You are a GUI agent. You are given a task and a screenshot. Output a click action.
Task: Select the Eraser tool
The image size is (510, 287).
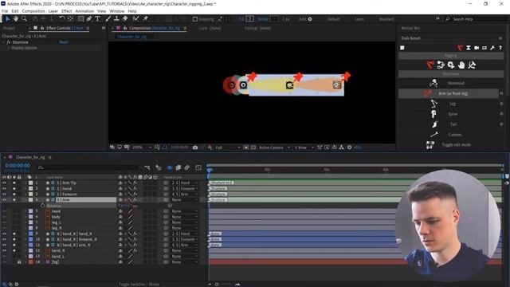[x=125, y=19]
